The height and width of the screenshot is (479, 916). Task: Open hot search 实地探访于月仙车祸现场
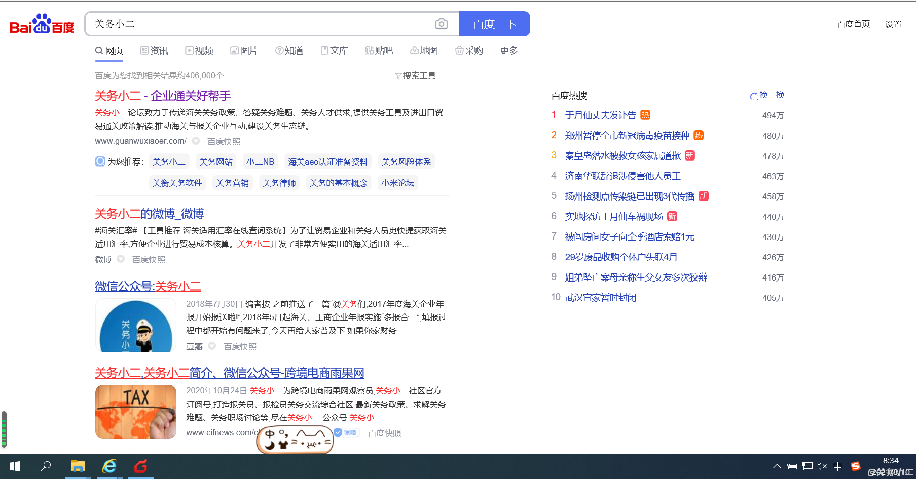click(614, 217)
